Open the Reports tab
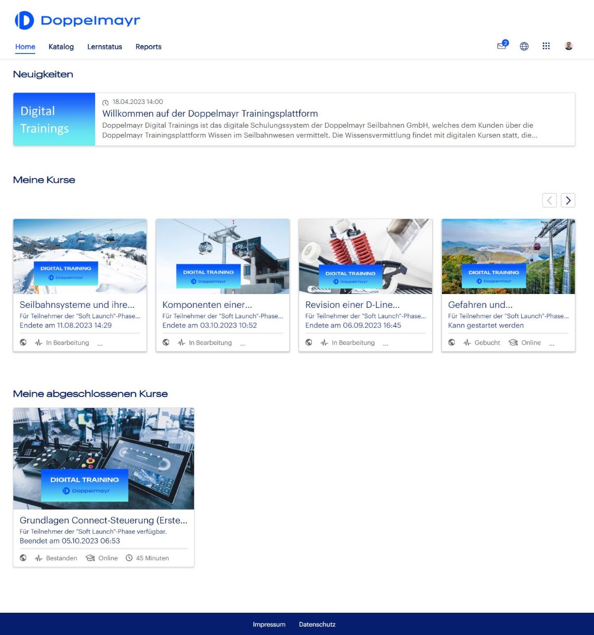Viewport: 594px width, 635px height. [x=148, y=47]
